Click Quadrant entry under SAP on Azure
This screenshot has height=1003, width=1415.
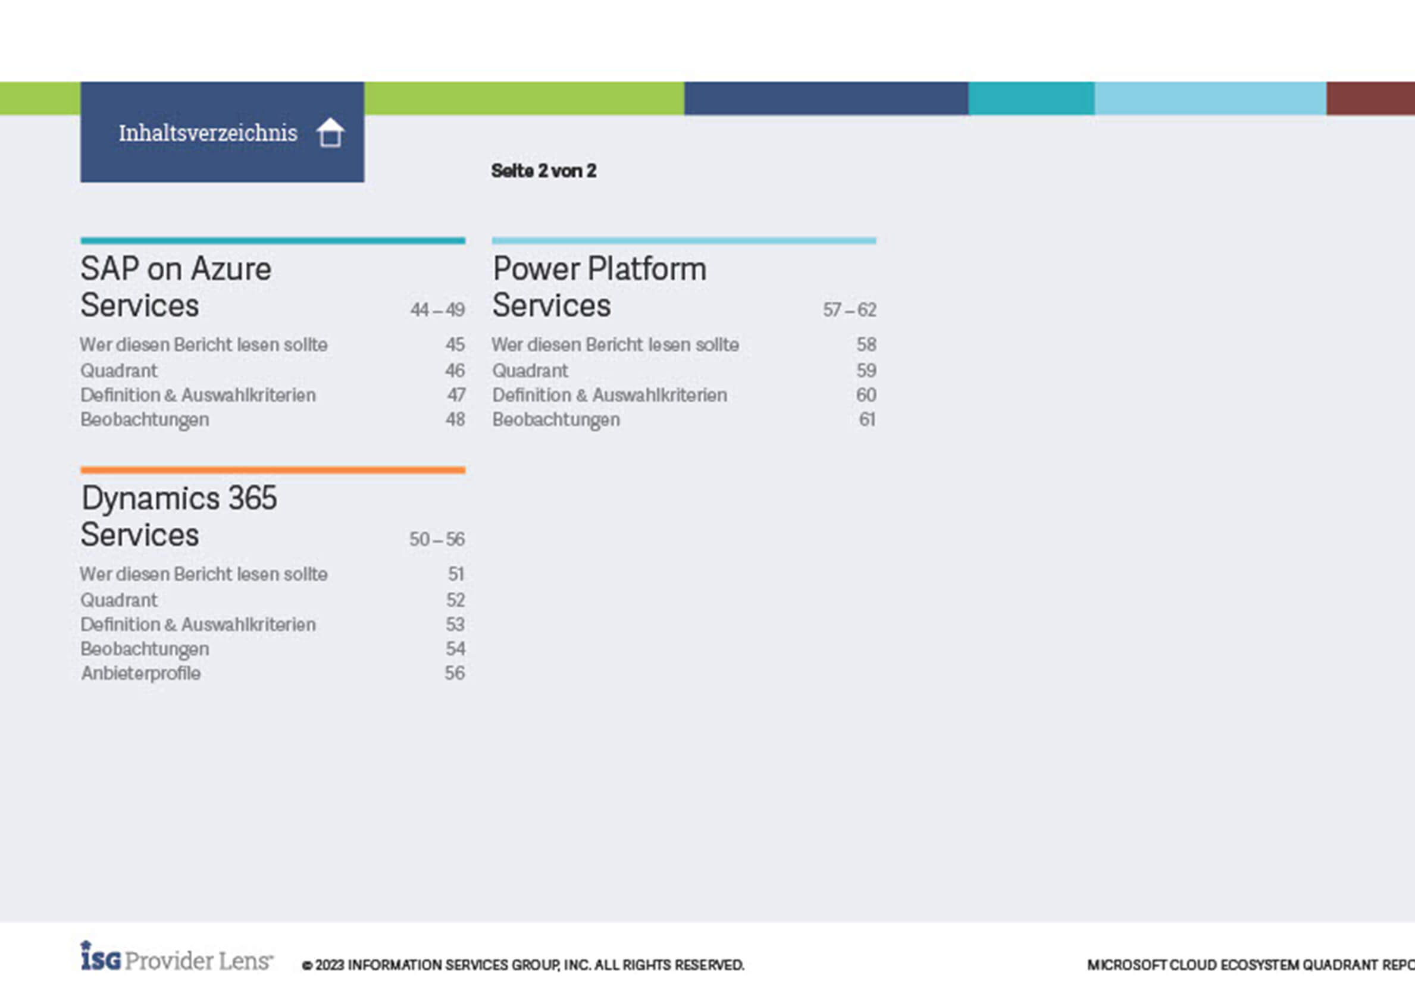[x=118, y=371]
